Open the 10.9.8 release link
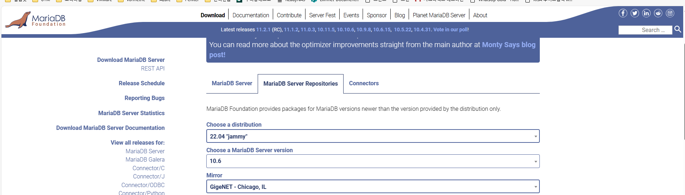 [x=364, y=30]
